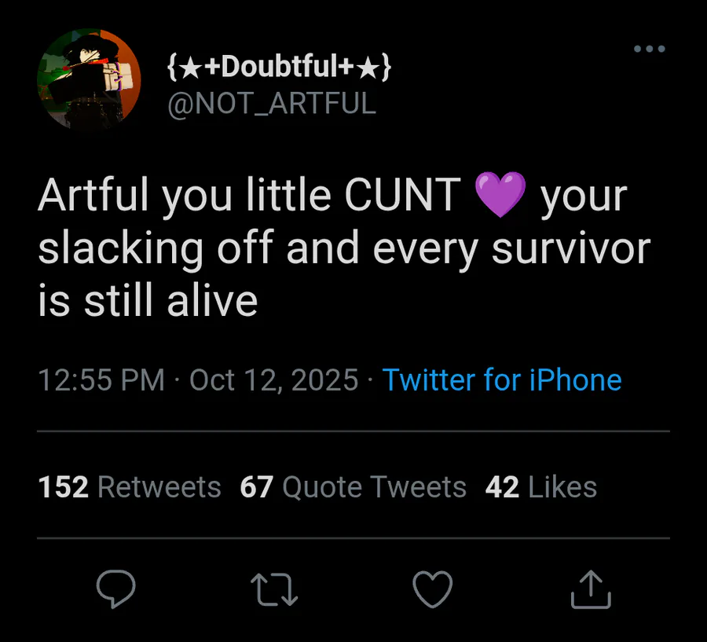Show the 67 Quote Tweets
Screen dimensions: 707x642
click(x=353, y=487)
